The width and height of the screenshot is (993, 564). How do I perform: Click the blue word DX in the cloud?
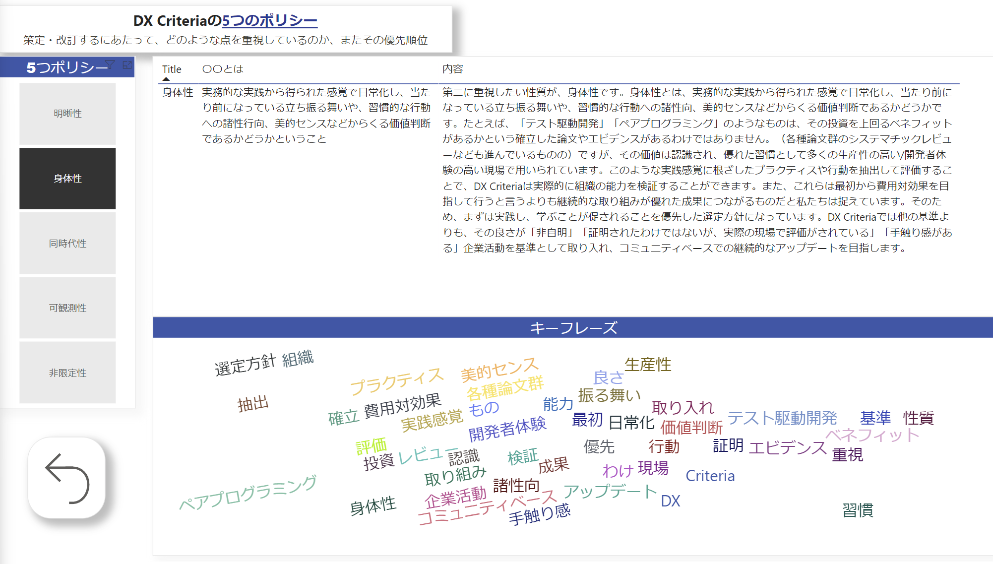(x=671, y=501)
